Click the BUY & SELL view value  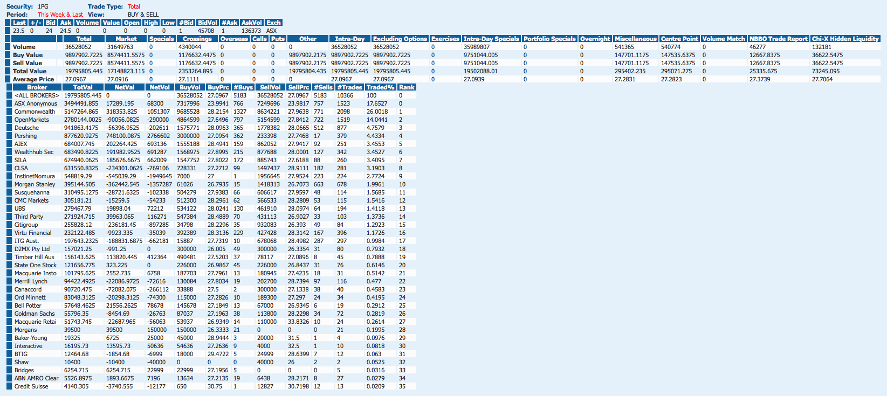point(143,15)
